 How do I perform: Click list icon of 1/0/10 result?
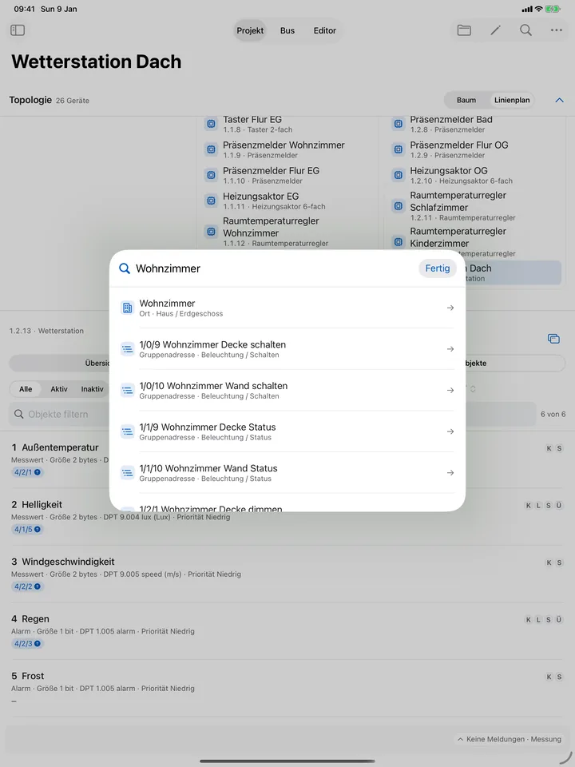(x=127, y=390)
